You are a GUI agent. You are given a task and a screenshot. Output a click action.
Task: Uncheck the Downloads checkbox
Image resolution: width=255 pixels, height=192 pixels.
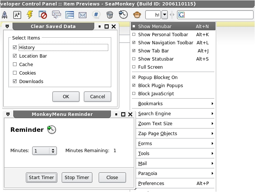(x=15, y=81)
